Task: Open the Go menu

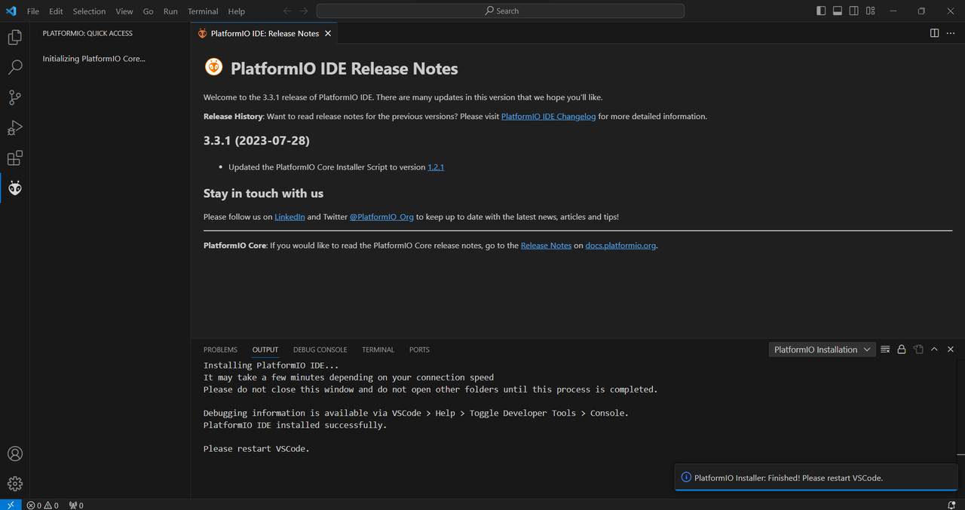Action: [x=149, y=11]
